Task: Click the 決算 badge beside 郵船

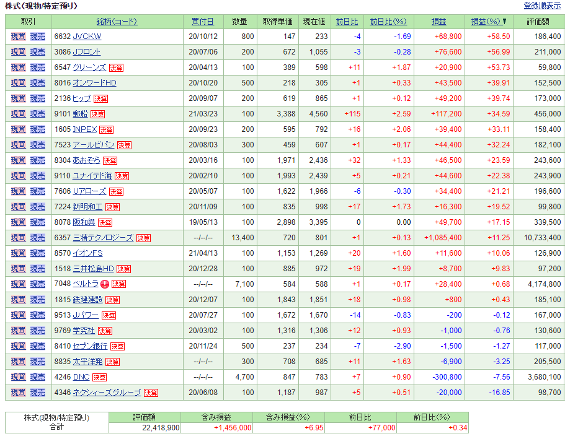Action: (97, 114)
